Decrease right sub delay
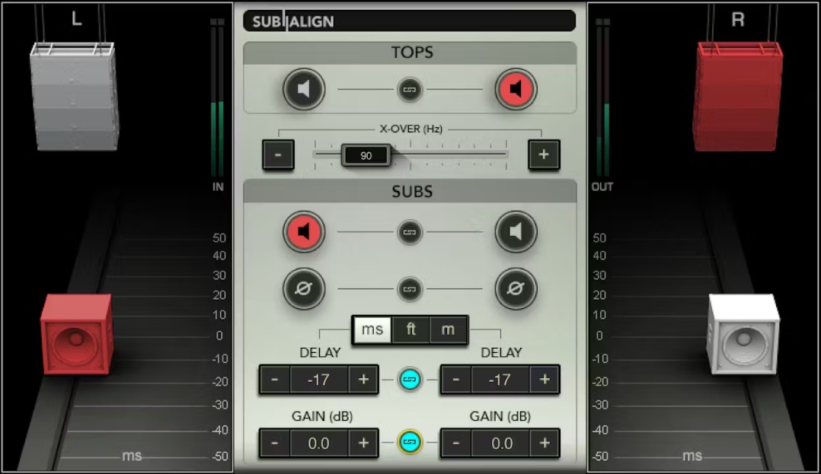 pos(456,380)
